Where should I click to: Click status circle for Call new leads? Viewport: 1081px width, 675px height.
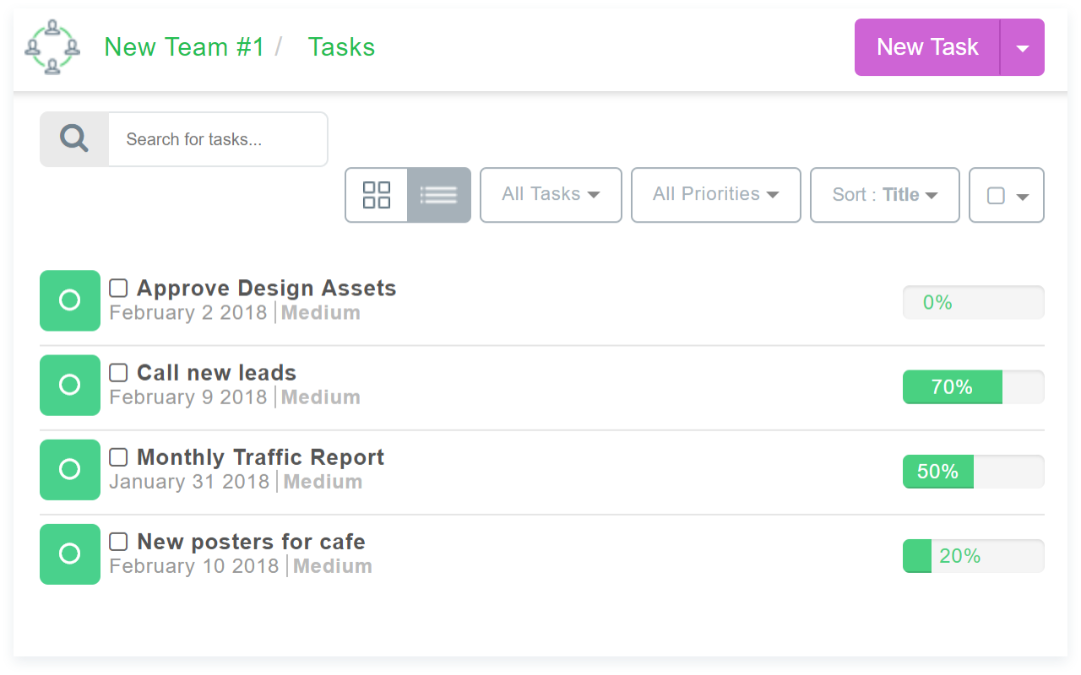pos(70,385)
